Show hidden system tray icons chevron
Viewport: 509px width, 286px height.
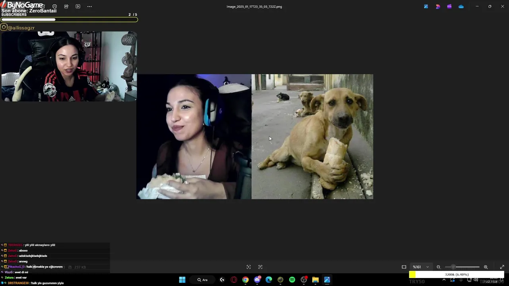[x=444, y=280]
